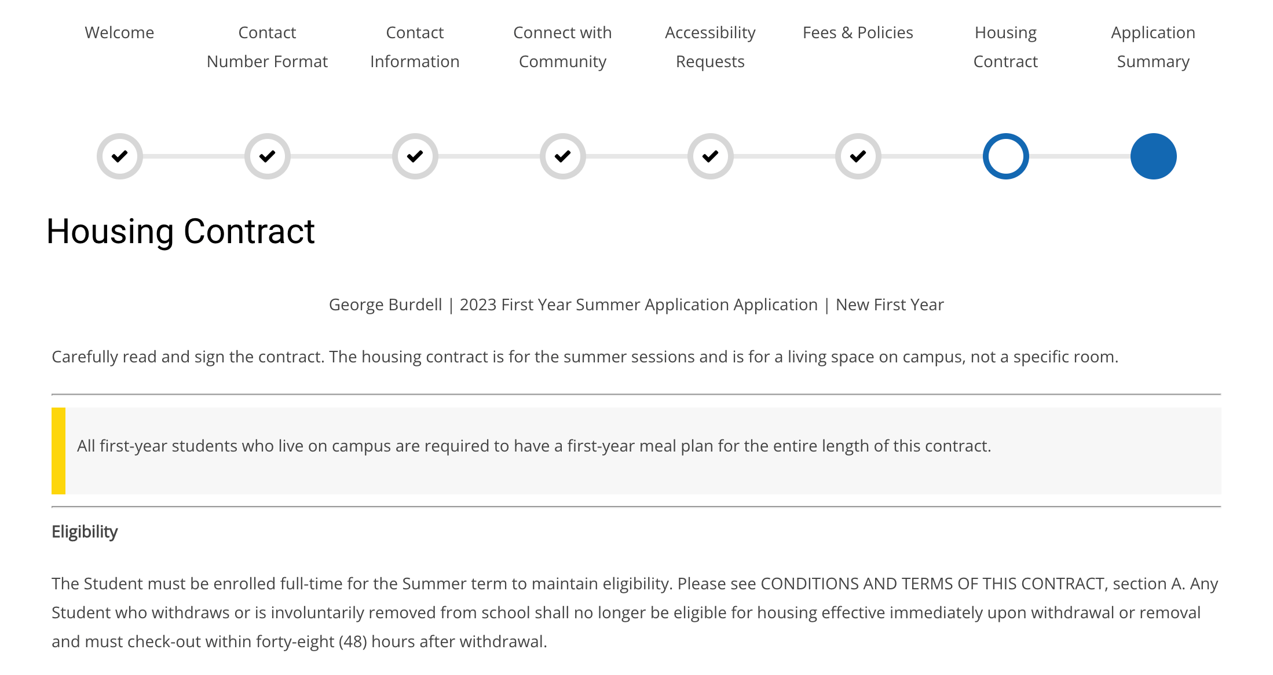The image size is (1273, 675).
Task: Select the Accessibility Requests step label
Action: (x=709, y=46)
